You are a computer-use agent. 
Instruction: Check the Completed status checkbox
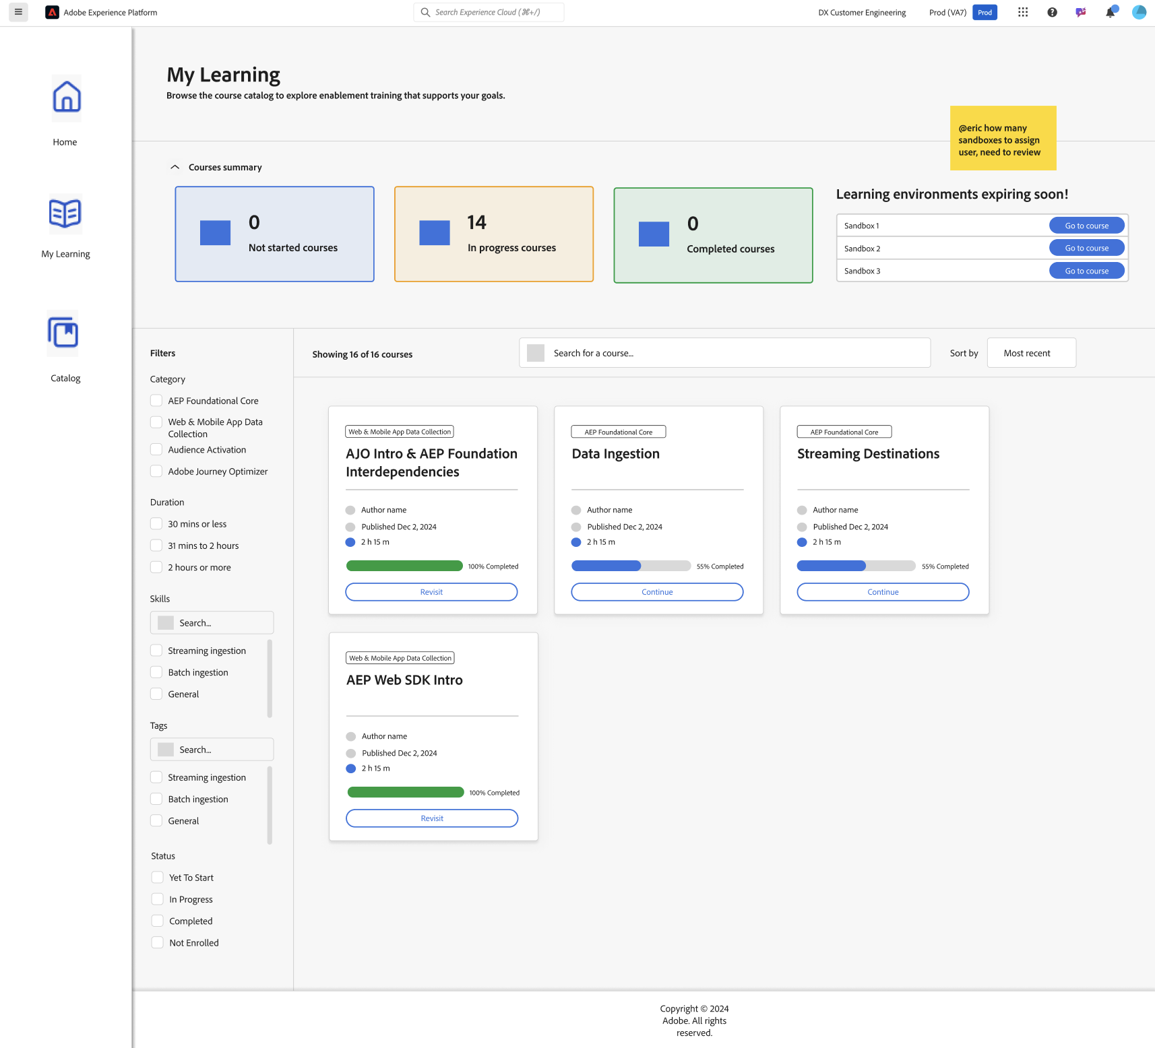[x=158, y=921]
